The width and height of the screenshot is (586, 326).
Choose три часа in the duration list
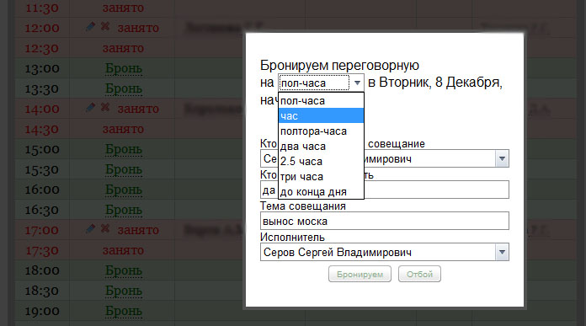[321, 176]
